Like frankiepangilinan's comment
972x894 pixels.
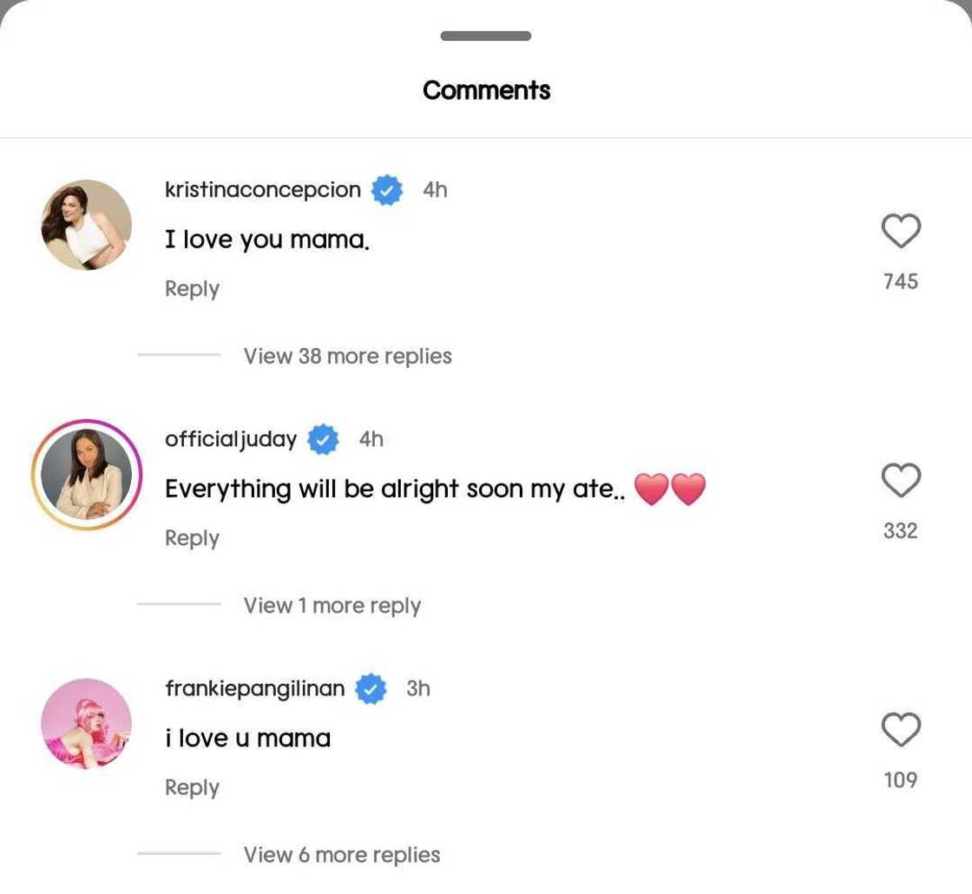point(900,729)
